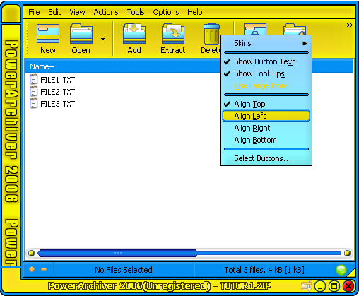This screenshot has width=359, height=296.
Task: Choose Align Right toolbar position
Action: (266, 128)
